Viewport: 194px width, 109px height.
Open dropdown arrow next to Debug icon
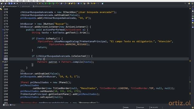click(47, 3)
